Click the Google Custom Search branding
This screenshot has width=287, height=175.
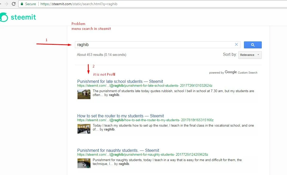click(233, 72)
